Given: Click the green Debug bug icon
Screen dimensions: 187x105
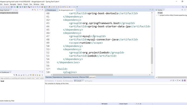Looking at the screenshot, I should click(x=20, y=7).
